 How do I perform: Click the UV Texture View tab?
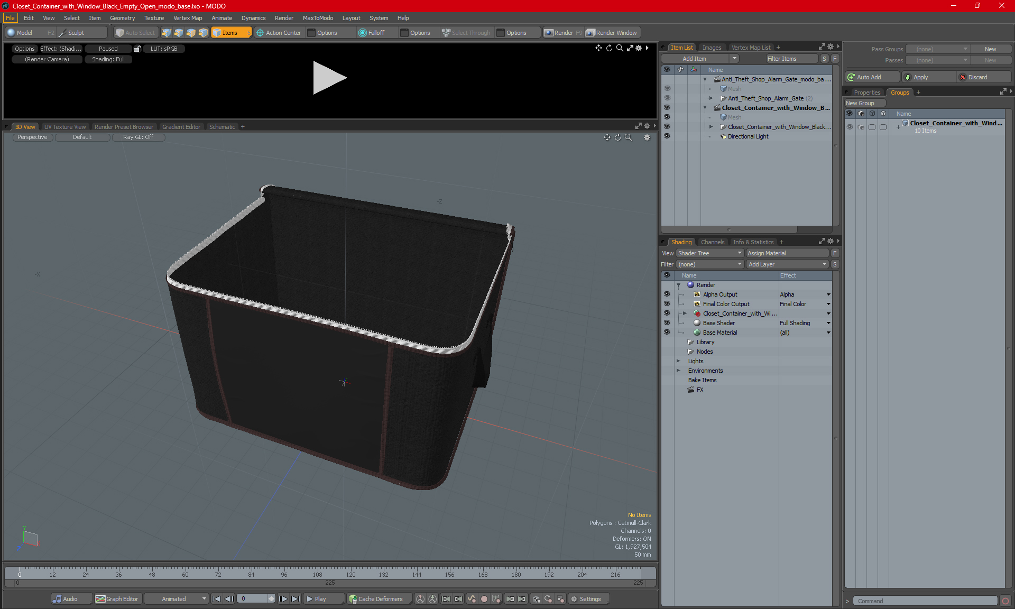click(64, 126)
